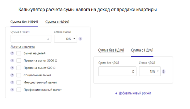Click Льготы и вычеты link
Image resolution: width=190 pixels, height=109 pixels.
[x=23, y=47]
